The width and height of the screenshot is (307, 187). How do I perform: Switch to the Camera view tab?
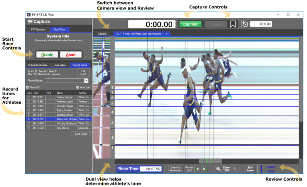click(x=102, y=34)
